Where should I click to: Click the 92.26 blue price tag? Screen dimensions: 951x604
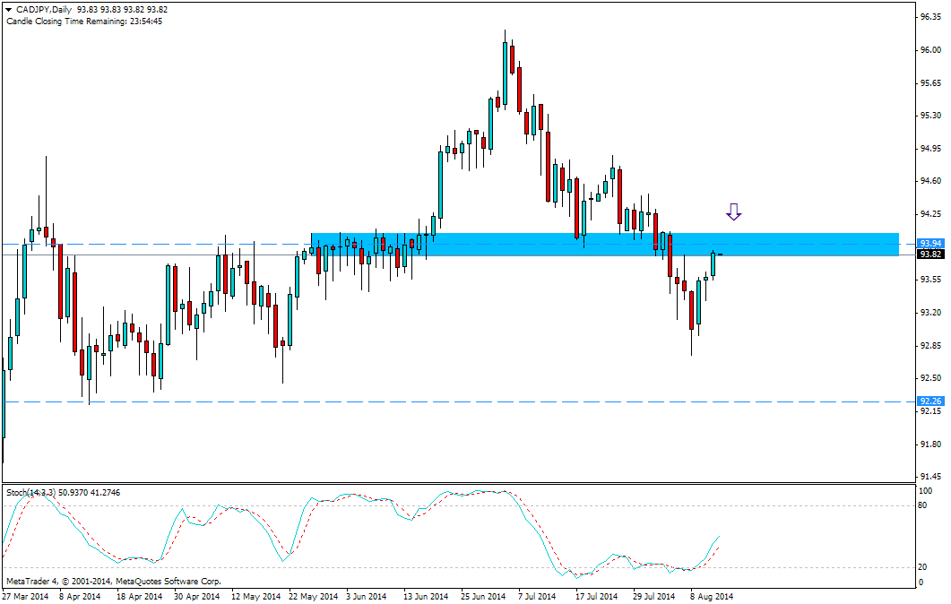(x=930, y=401)
